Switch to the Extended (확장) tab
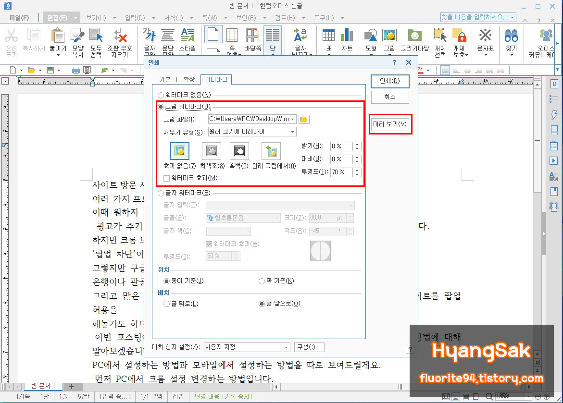 pyautogui.click(x=189, y=79)
